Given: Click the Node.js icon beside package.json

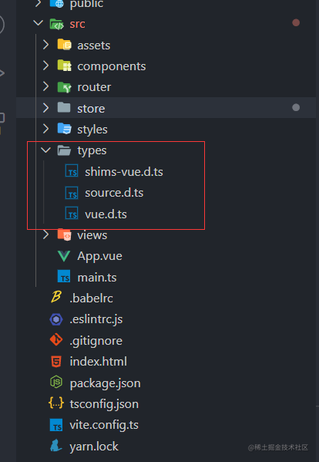Looking at the screenshot, I should tap(56, 383).
